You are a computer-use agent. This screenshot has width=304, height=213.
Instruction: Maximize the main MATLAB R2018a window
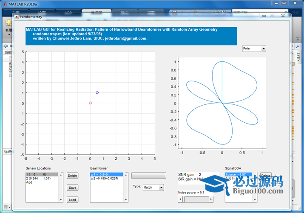point(284,3)
